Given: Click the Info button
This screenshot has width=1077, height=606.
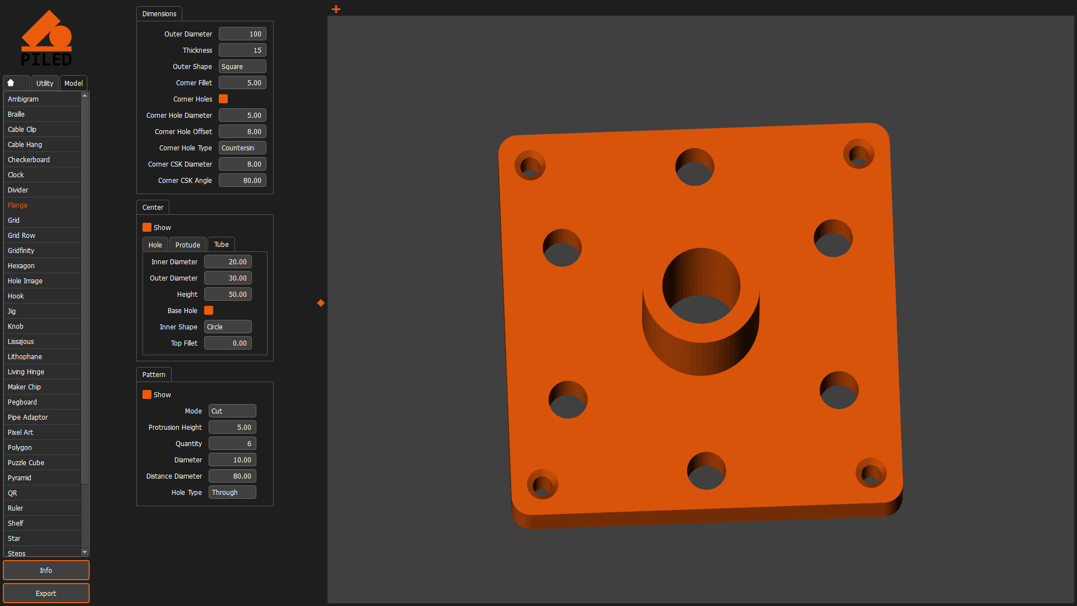Looking at the screenshot, I should tap(46, 570).
